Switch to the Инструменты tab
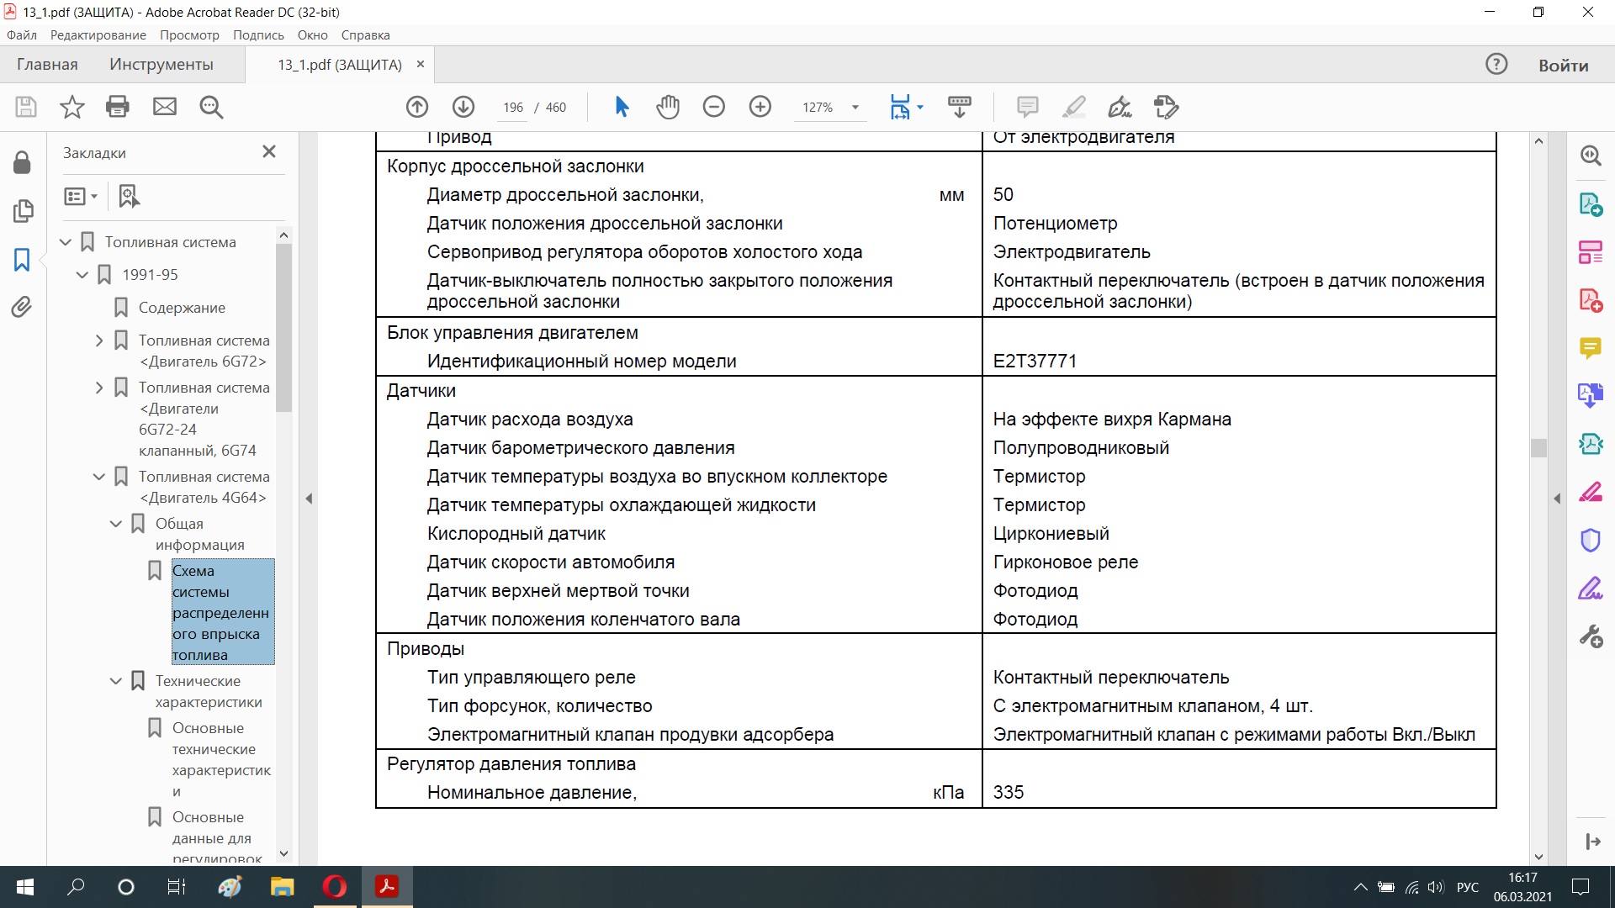Image resolution: width=1615 pixels, height=908 pixels. point(161,65)
